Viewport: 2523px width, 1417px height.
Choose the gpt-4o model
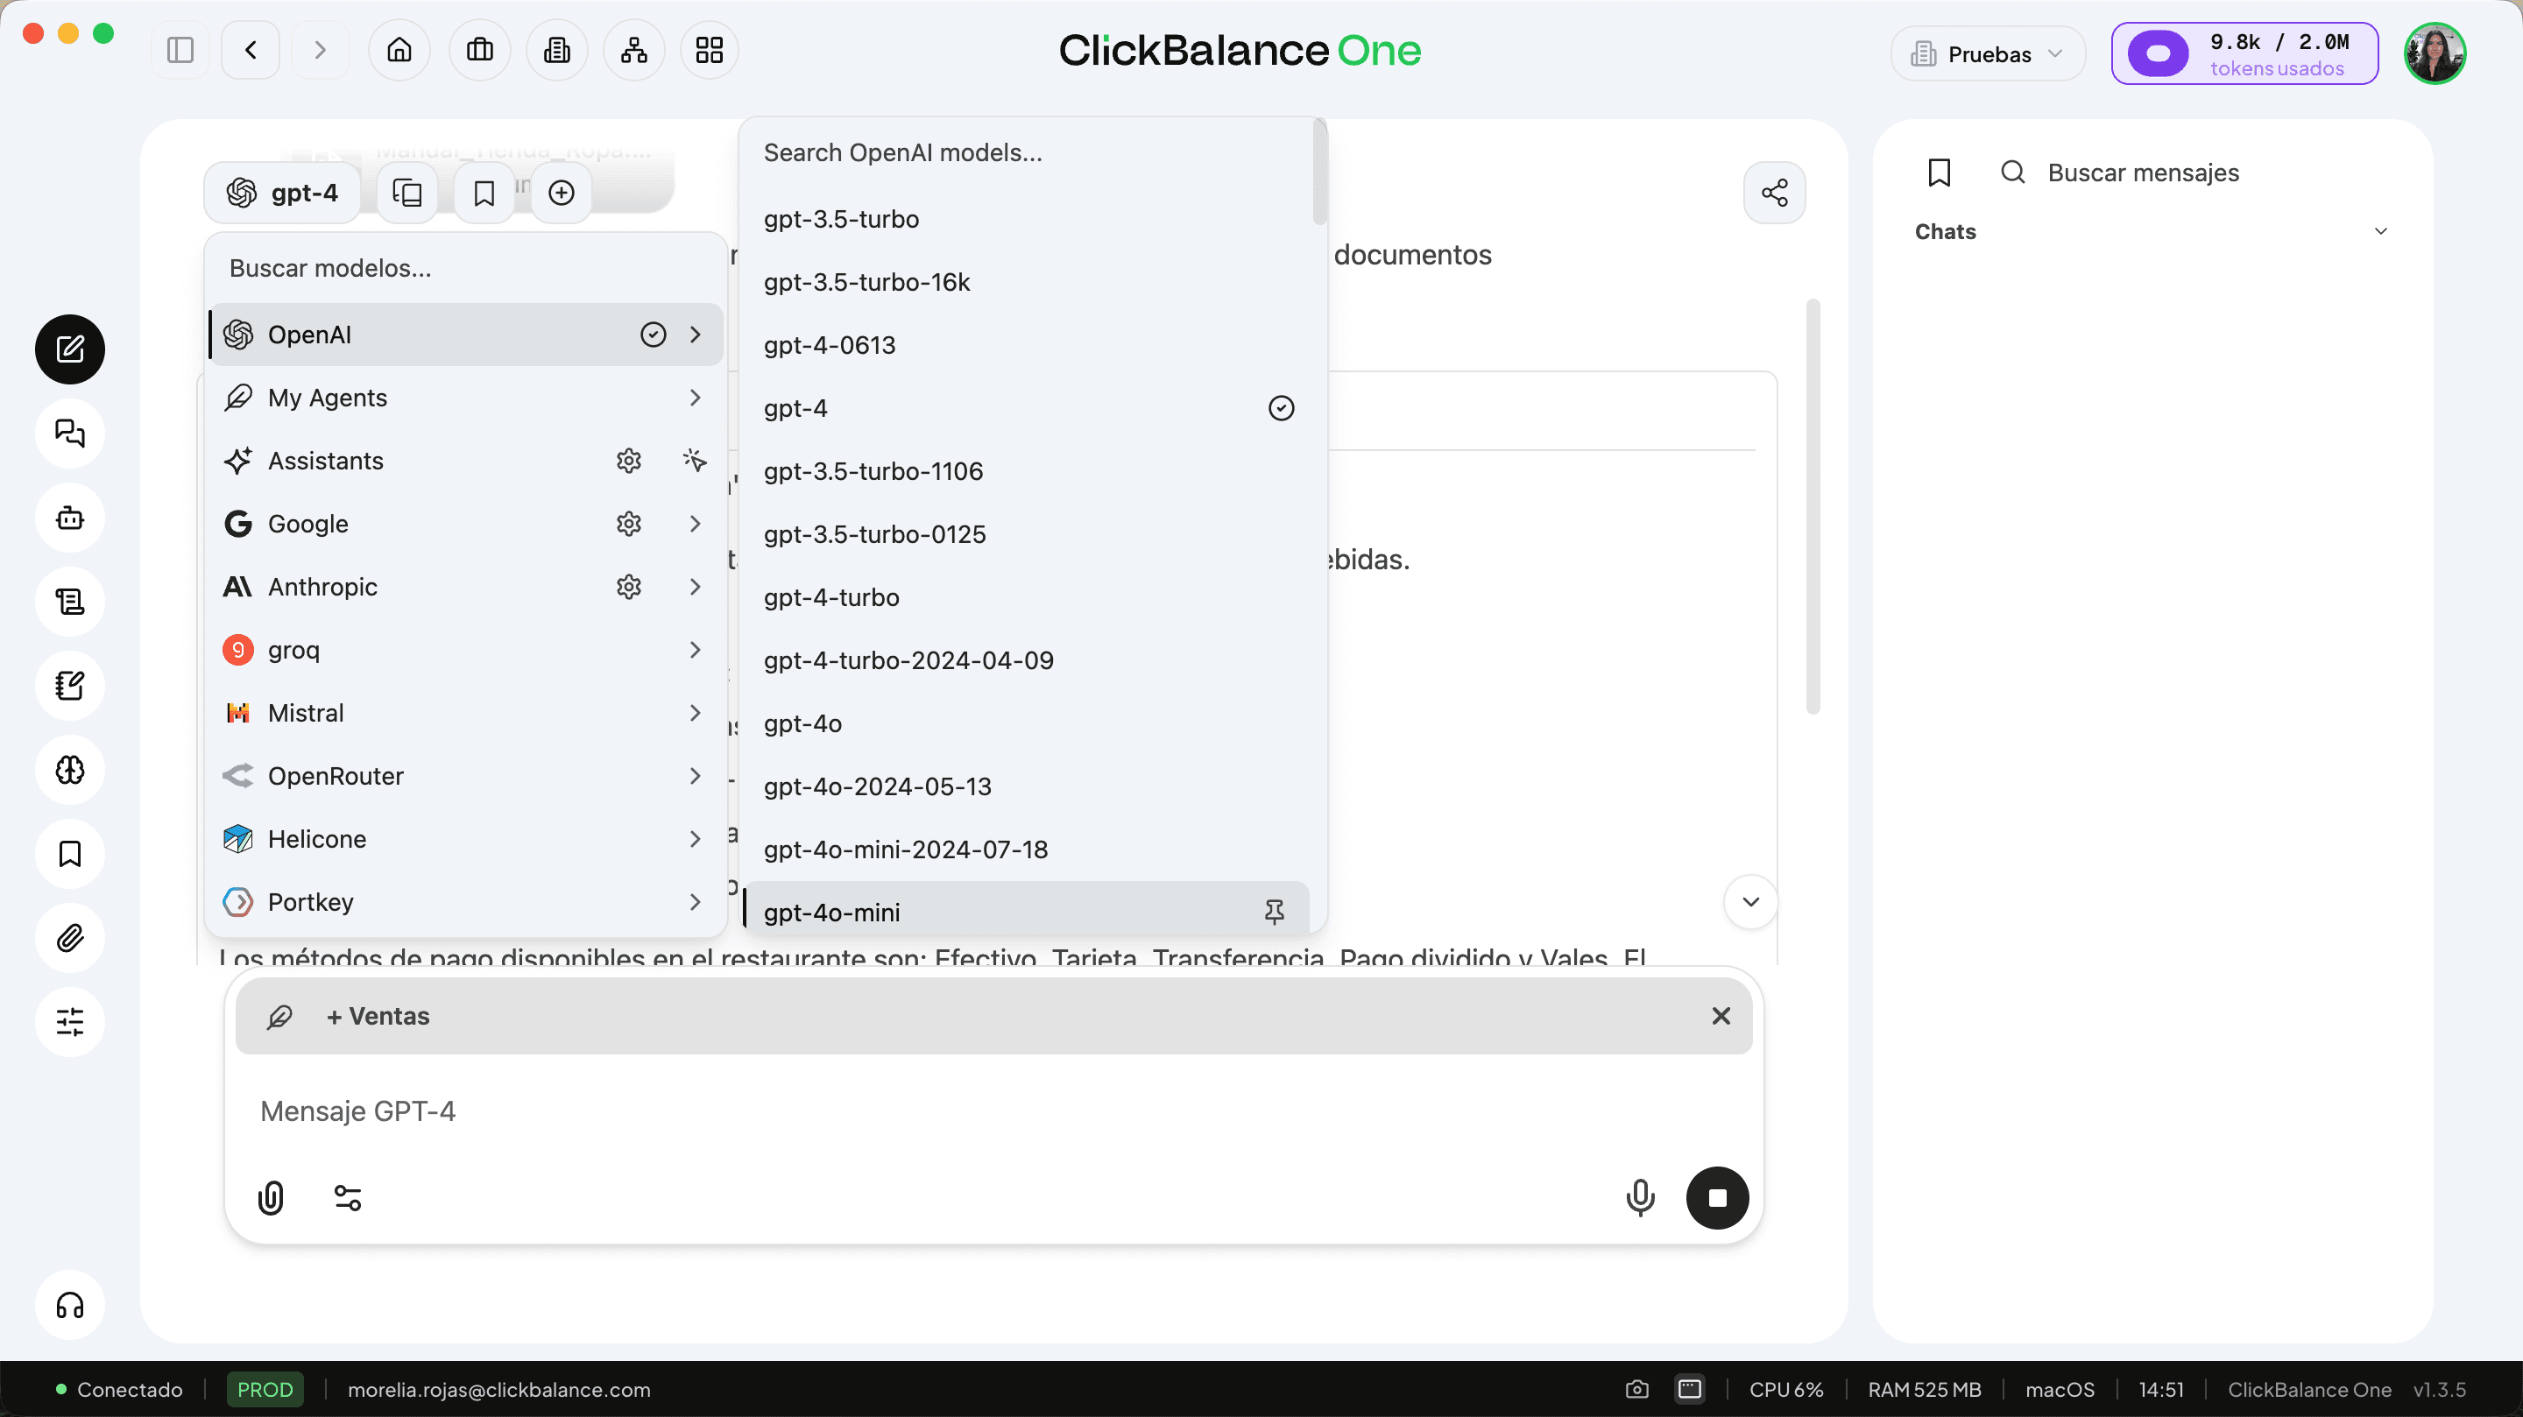1027,723
